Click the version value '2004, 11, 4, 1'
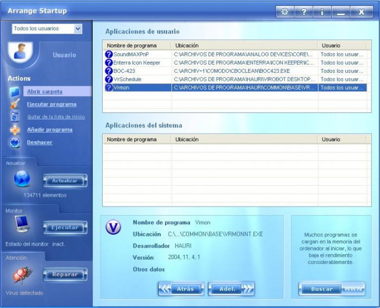Viewport: 380px width, 308px height. point(184,257)
